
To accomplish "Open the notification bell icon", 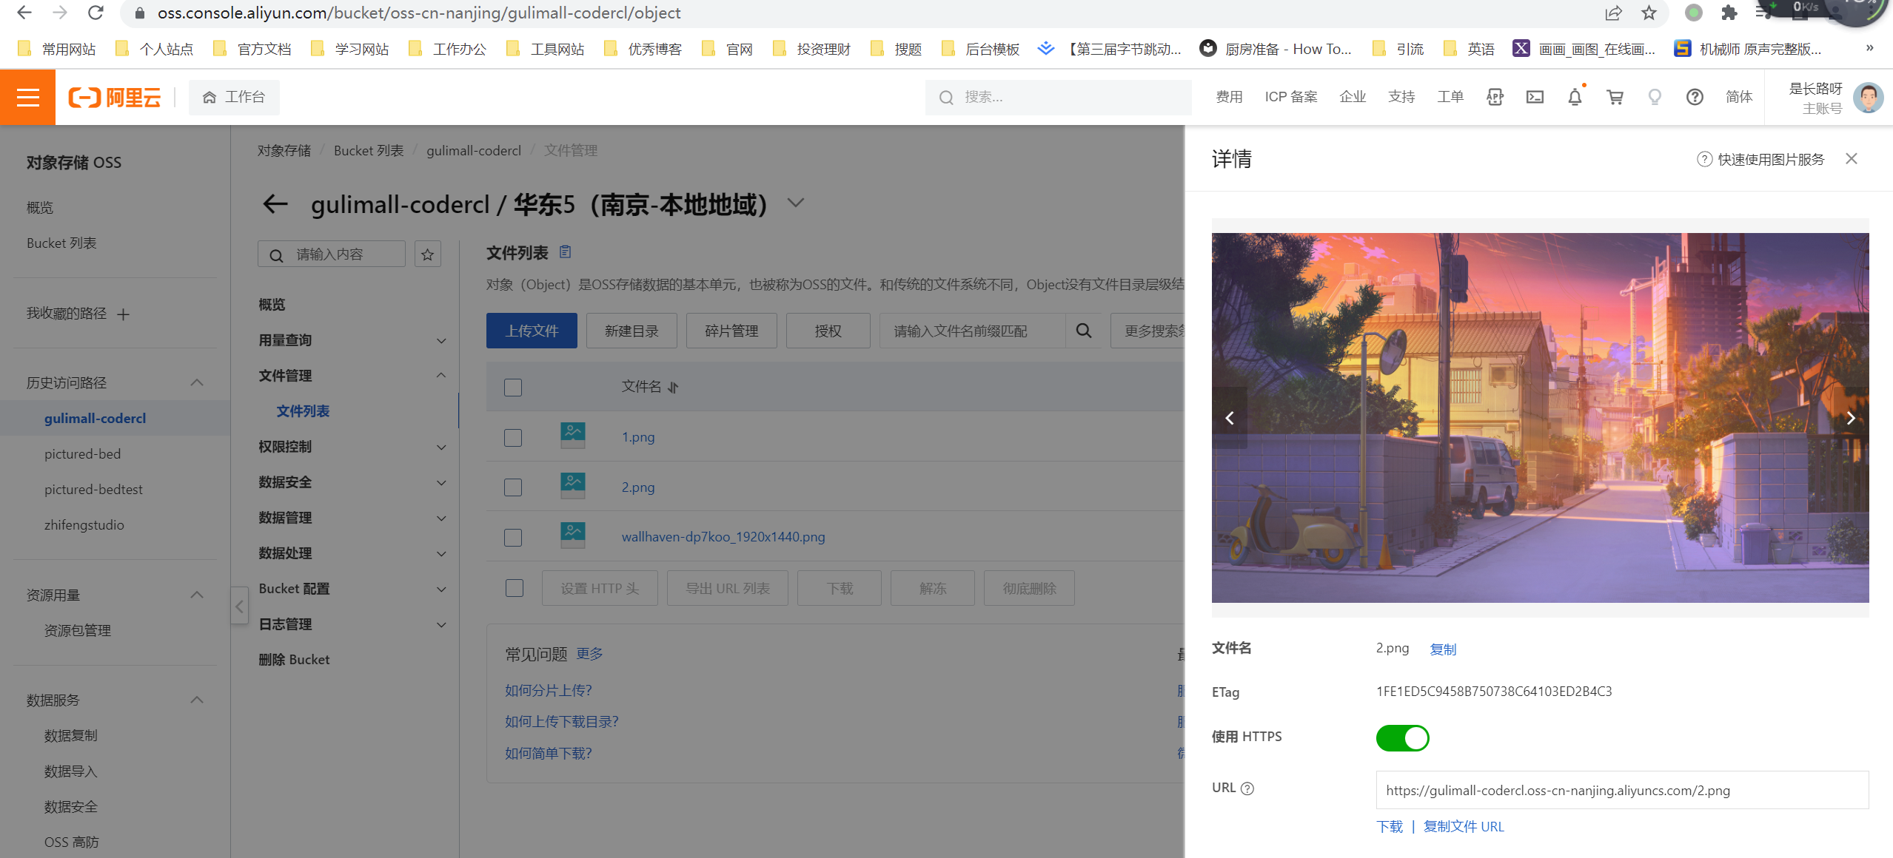I will pos(1575,97).
